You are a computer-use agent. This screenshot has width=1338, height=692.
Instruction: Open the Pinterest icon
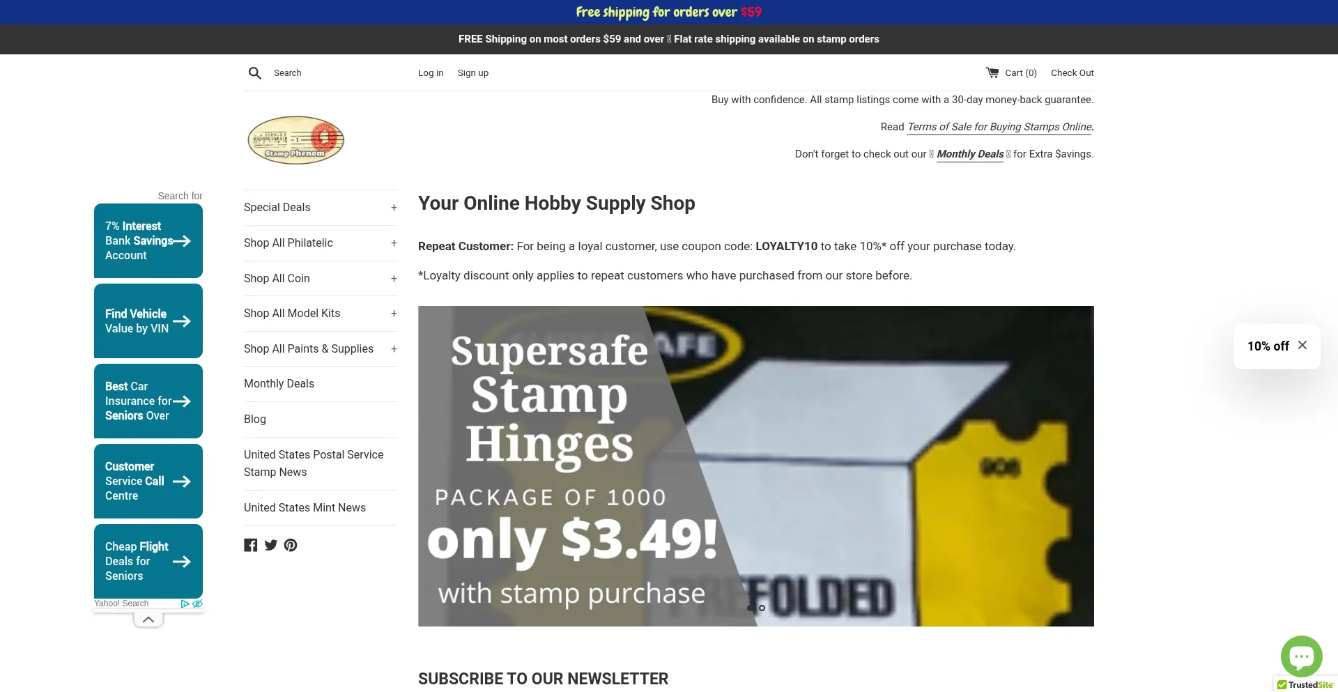tap(291, 545)
